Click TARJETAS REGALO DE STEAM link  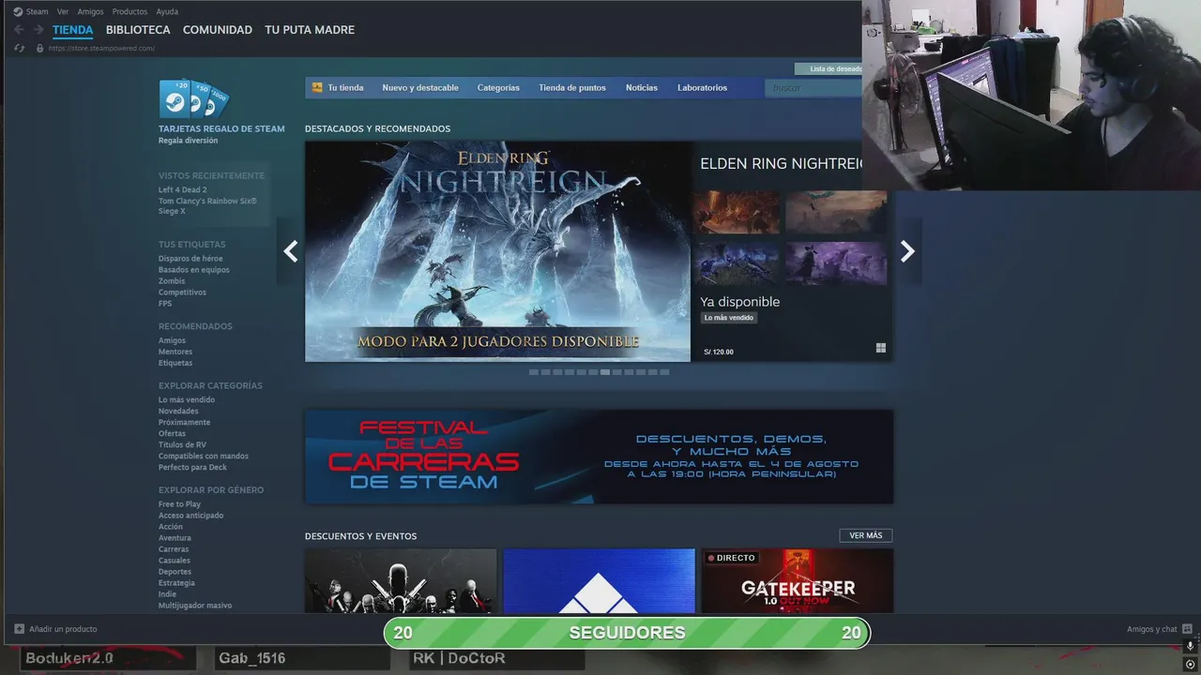221,128
